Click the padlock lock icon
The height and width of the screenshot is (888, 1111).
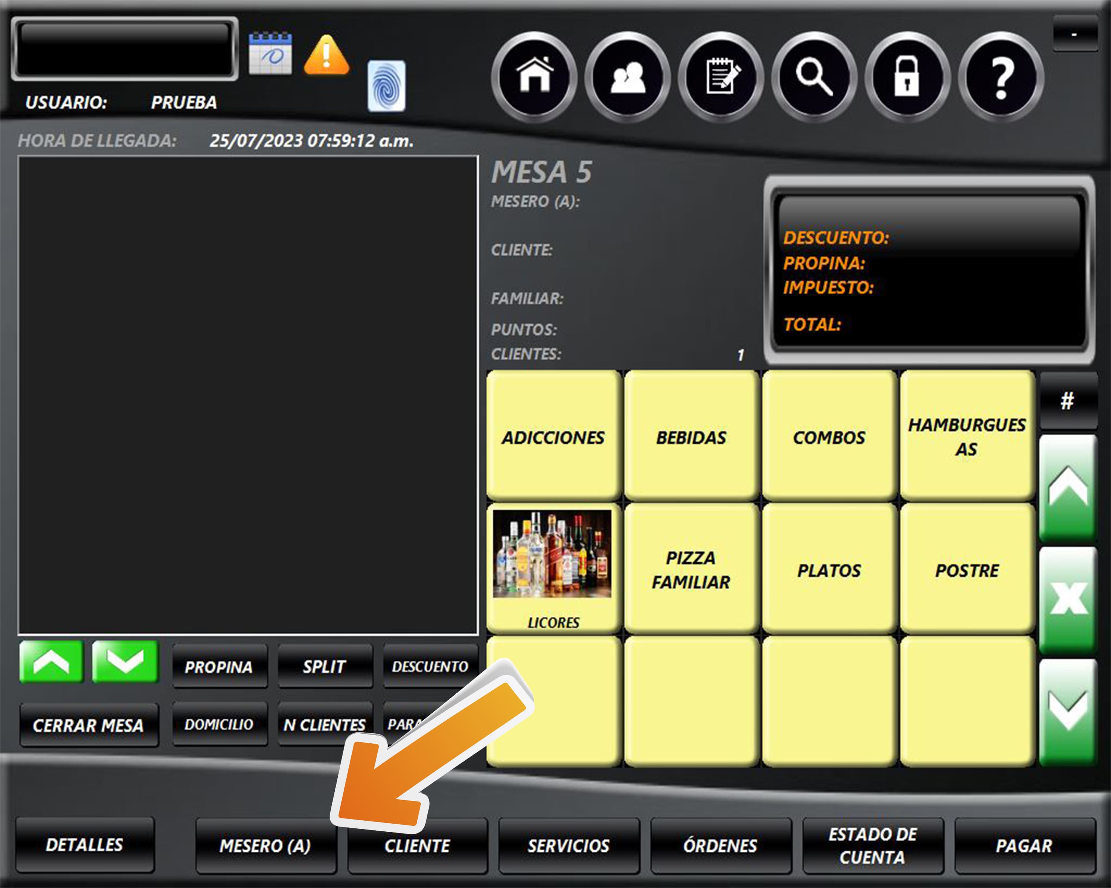(907, 77)
